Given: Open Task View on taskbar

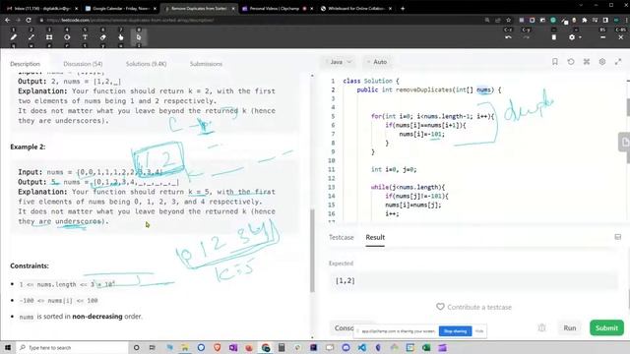Looking at the screenshot, I should (x=153, y=347).
